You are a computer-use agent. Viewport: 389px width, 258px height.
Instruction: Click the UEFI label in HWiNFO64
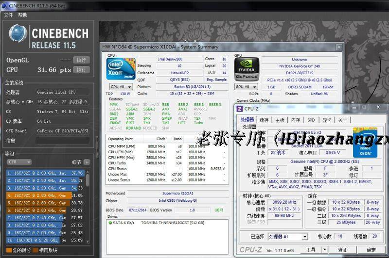(x=219, y=210)
